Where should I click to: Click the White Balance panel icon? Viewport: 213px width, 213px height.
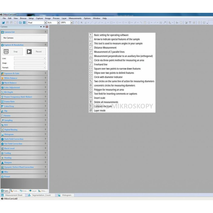[x=2, y=78]
